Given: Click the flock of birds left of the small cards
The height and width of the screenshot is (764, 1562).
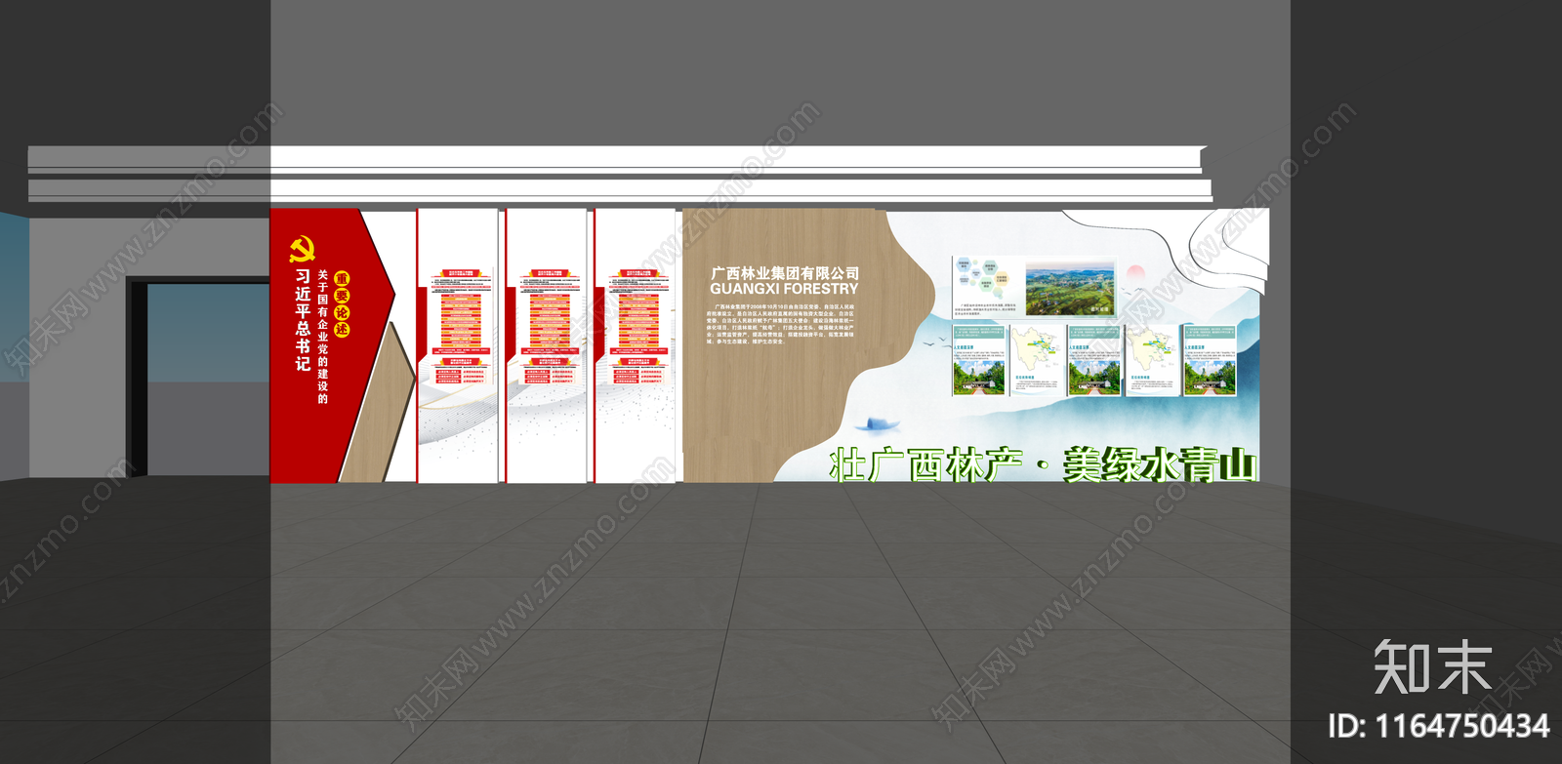Looking at the screenshot, I should (x=935, y=341).
